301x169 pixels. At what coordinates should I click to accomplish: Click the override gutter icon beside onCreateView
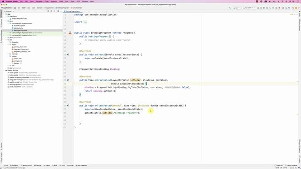tap(68, 80)
